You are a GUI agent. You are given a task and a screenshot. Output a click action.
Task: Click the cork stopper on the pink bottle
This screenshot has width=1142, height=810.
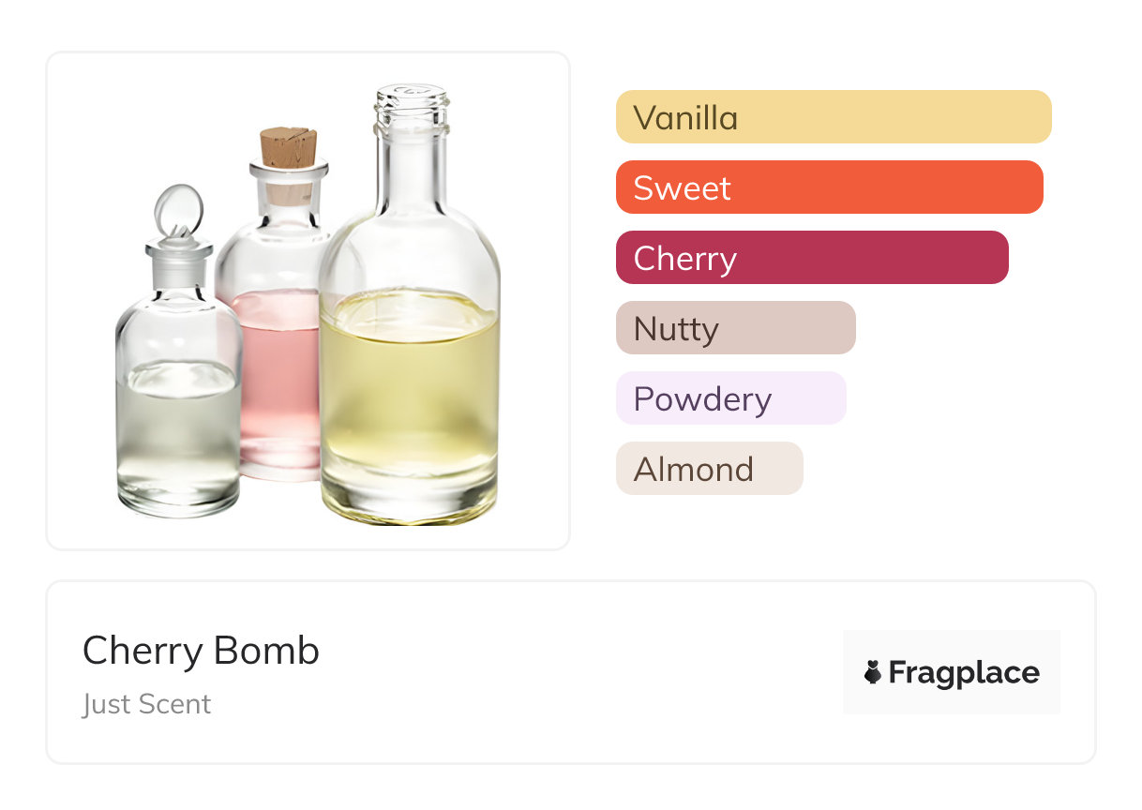288,148
